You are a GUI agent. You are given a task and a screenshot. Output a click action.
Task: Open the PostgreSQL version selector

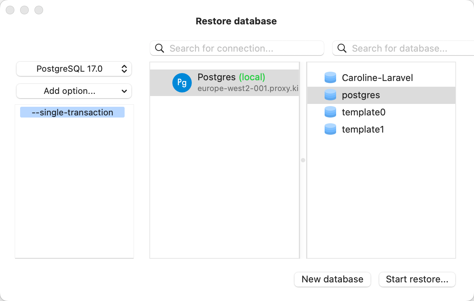point(74,68)
